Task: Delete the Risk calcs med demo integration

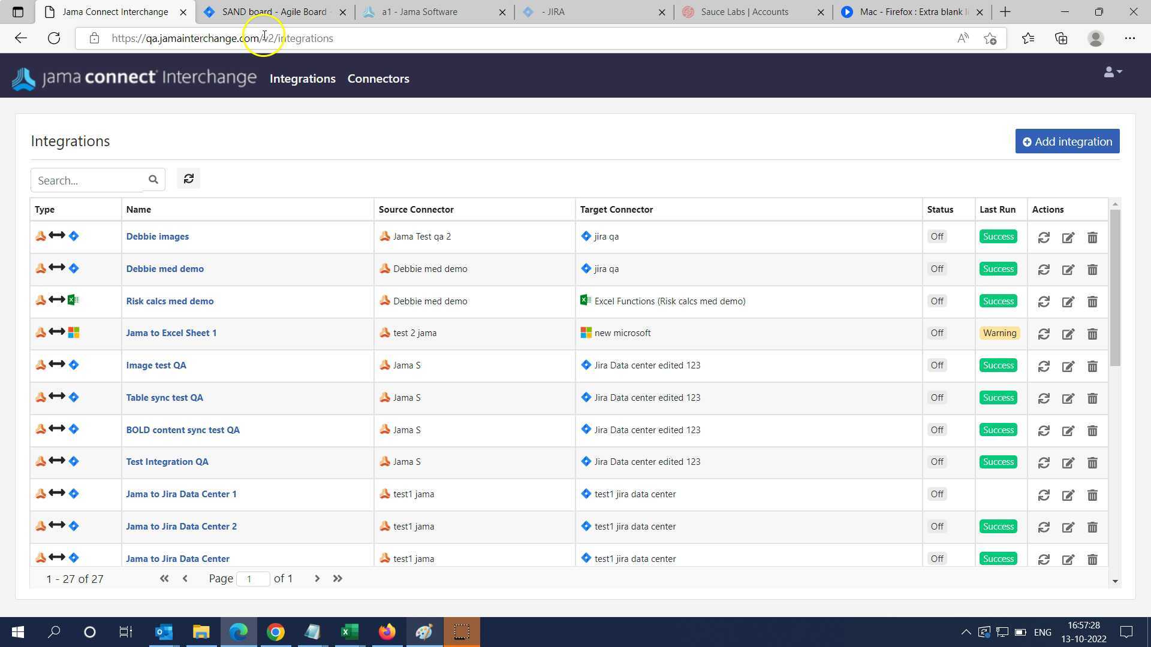Action: (1092, 302)
